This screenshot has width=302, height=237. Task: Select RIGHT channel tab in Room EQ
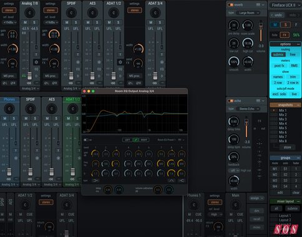point(144,140)
